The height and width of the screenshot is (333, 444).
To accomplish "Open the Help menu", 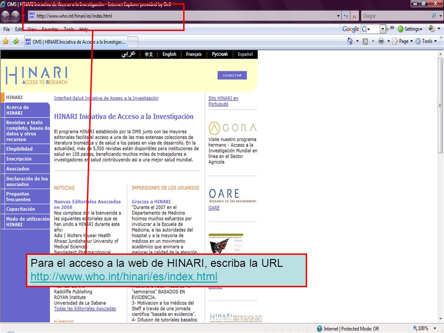I will 84,29.
